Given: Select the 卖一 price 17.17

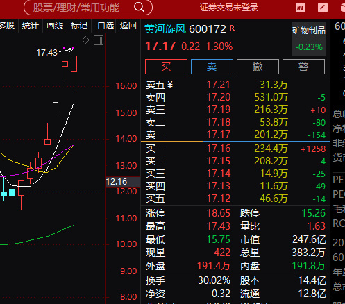Looking at the screenshot, I should pyautogui.click(x=219, y=135).
